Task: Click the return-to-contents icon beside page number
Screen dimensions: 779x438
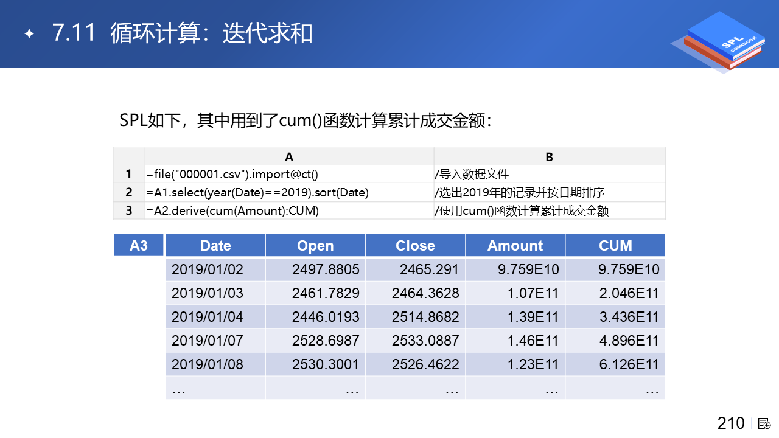Action: pyautogui.click(x=764, y=423)
